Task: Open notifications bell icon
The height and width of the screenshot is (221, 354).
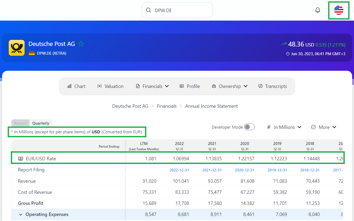Action: 318,10
